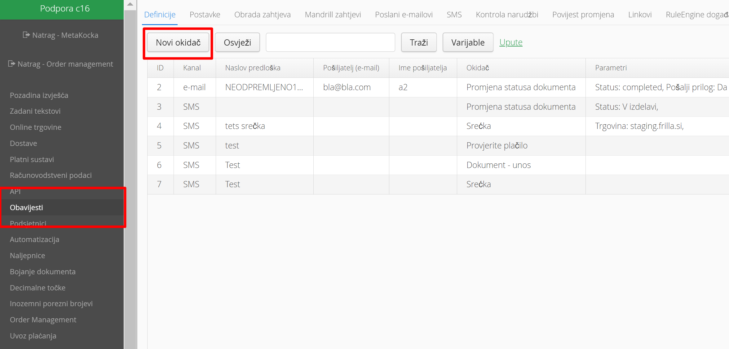
Task: Click the sidebar scroll up arrow
Action: point(130,4)
